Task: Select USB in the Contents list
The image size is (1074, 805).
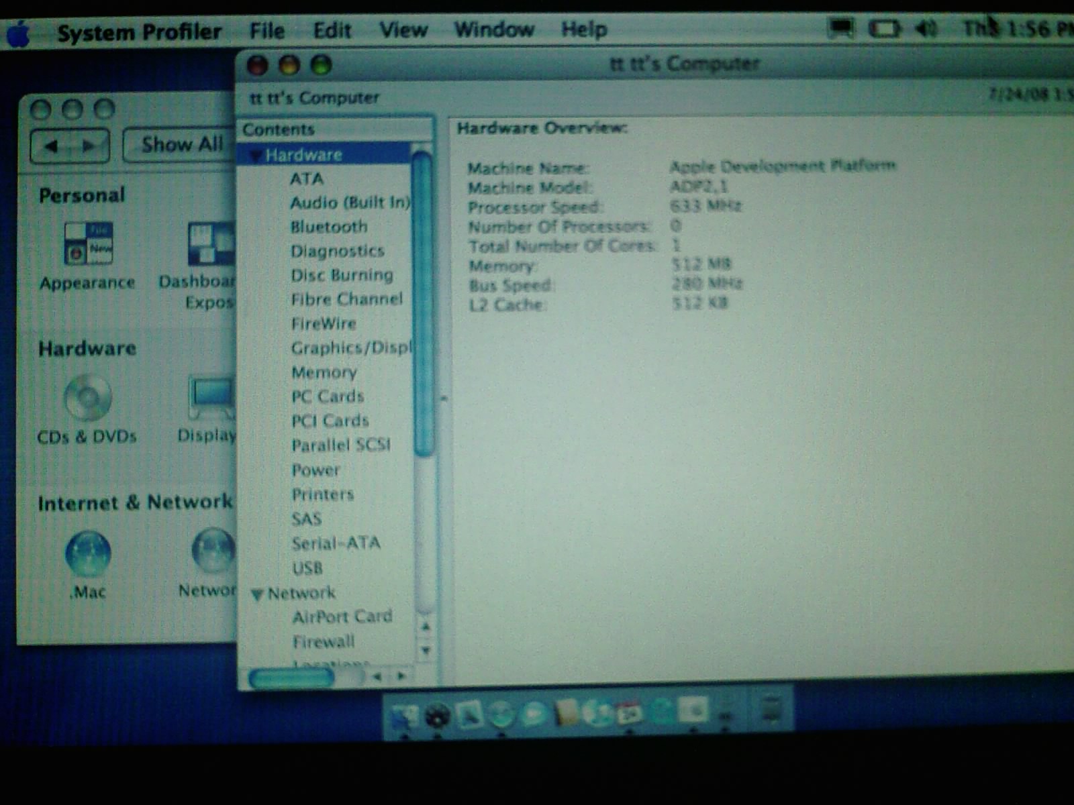Action: pos(307,568)
